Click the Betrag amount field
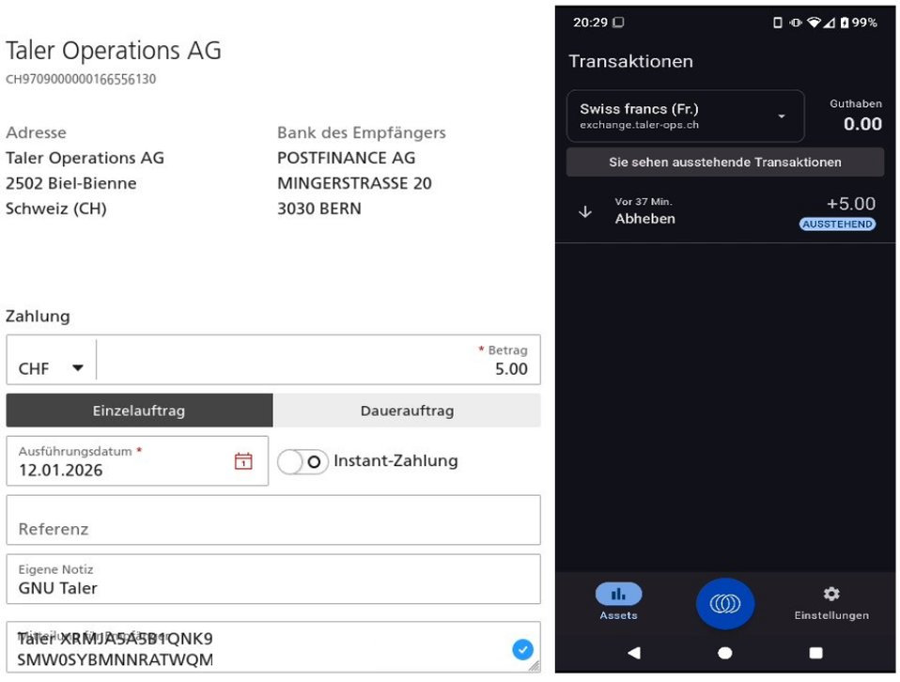The width and height of the screenshot is (900, 682). tap(319, 362)
